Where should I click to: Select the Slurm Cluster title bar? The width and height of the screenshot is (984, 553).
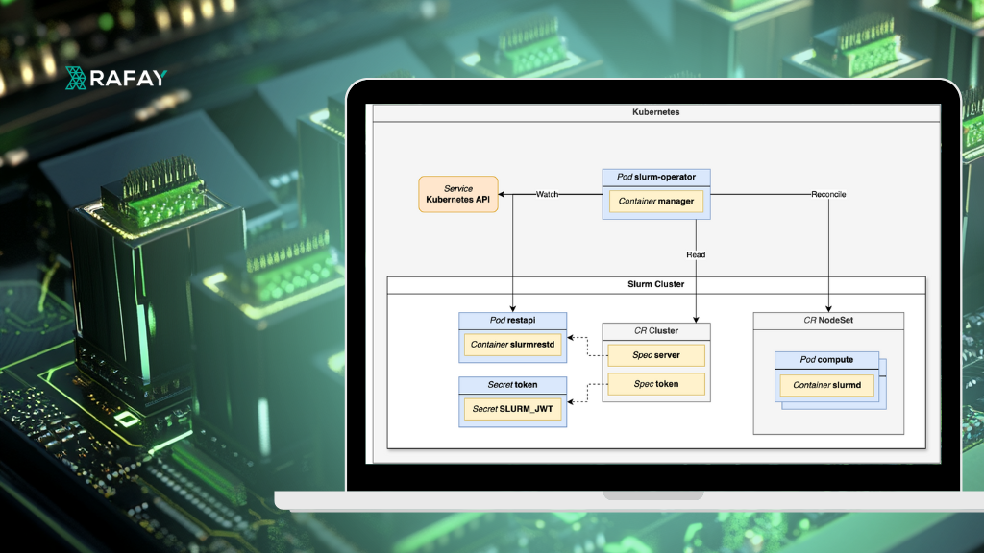pyautogui.click(x=655, y=285)
